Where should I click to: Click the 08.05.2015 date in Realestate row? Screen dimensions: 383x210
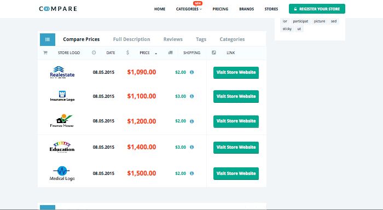(103, 72)
